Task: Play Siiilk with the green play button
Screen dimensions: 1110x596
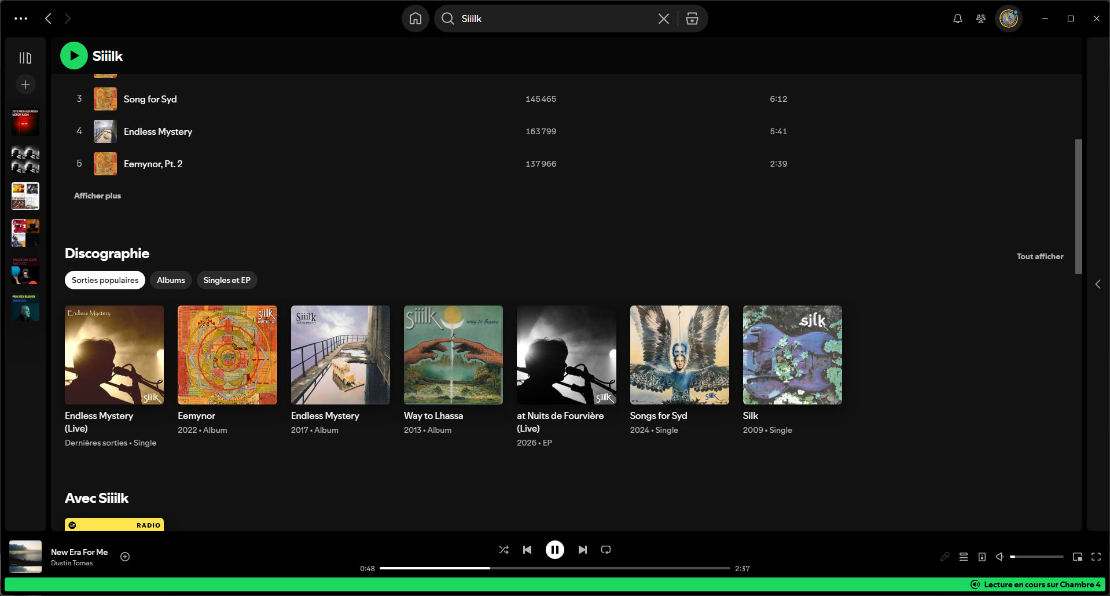Action: 74,56
